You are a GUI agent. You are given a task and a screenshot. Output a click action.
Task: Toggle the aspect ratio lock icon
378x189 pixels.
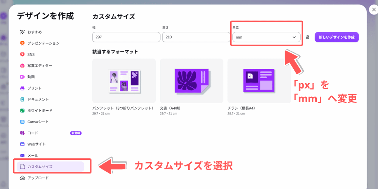coord(307,37)
